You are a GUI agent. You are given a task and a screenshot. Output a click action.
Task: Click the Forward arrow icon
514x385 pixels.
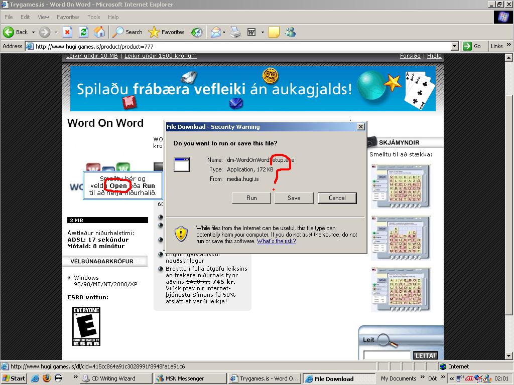tap(45, 32)
